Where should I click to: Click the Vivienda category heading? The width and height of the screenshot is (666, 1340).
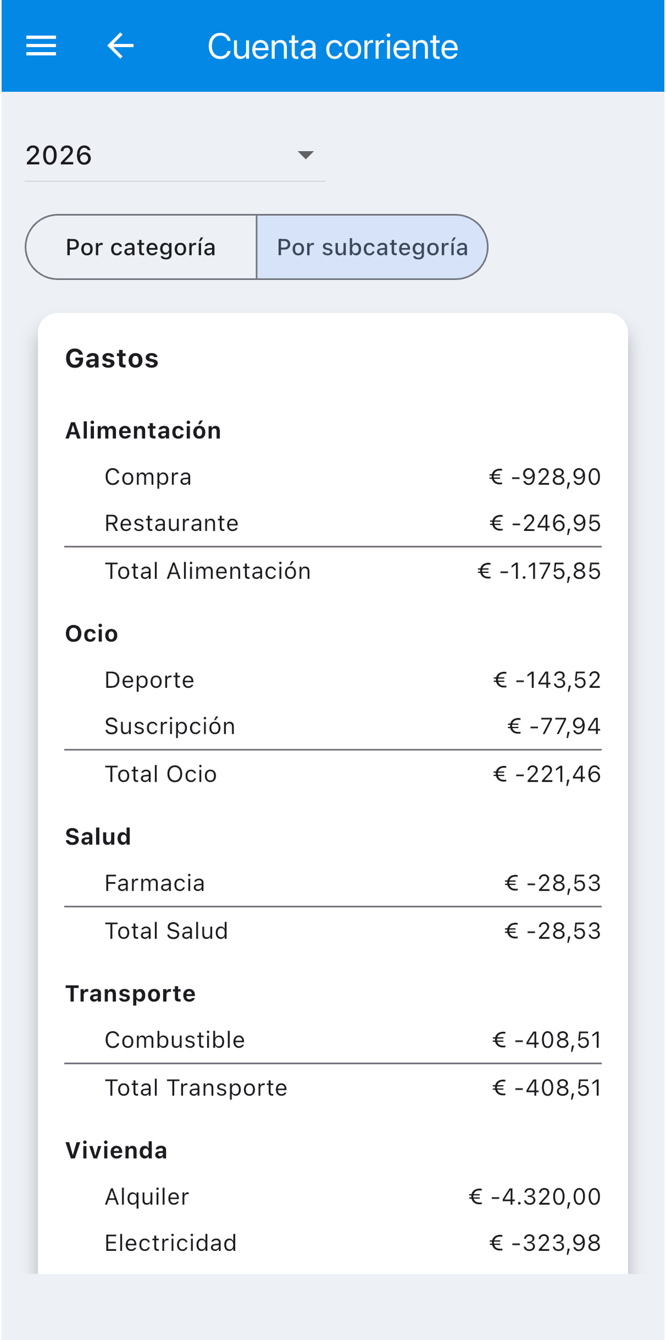pyautogui.click(x=116, y=1150)
